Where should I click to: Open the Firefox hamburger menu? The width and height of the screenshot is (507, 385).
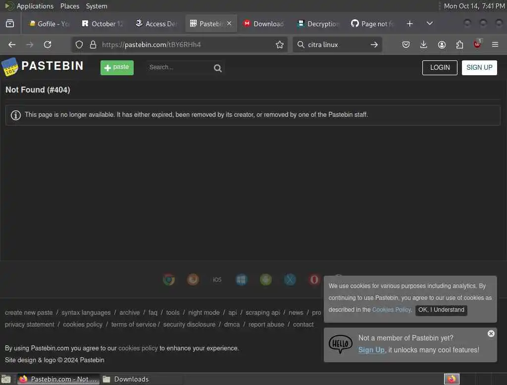pyautogui.click(x=495, y=45)
